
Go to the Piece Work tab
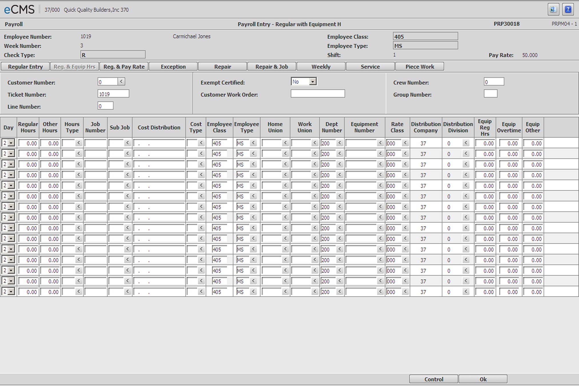pyautogui.click(x=420, y=67)
